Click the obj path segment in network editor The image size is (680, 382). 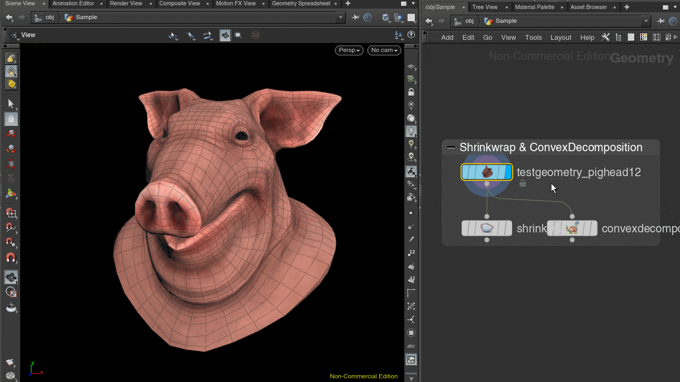coord(469,21)
